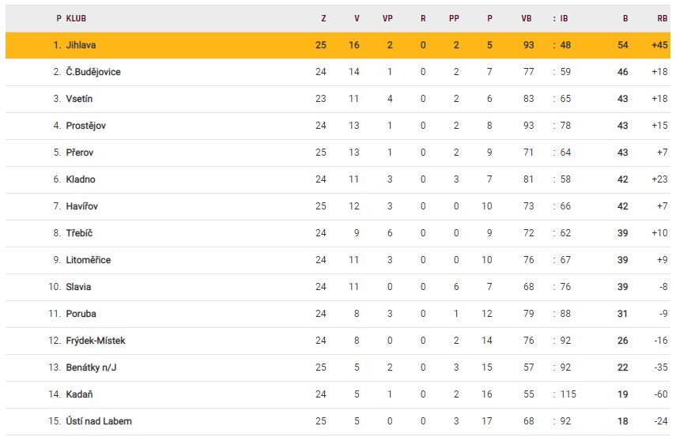Click the Kadaň team name

coord(80,394)
